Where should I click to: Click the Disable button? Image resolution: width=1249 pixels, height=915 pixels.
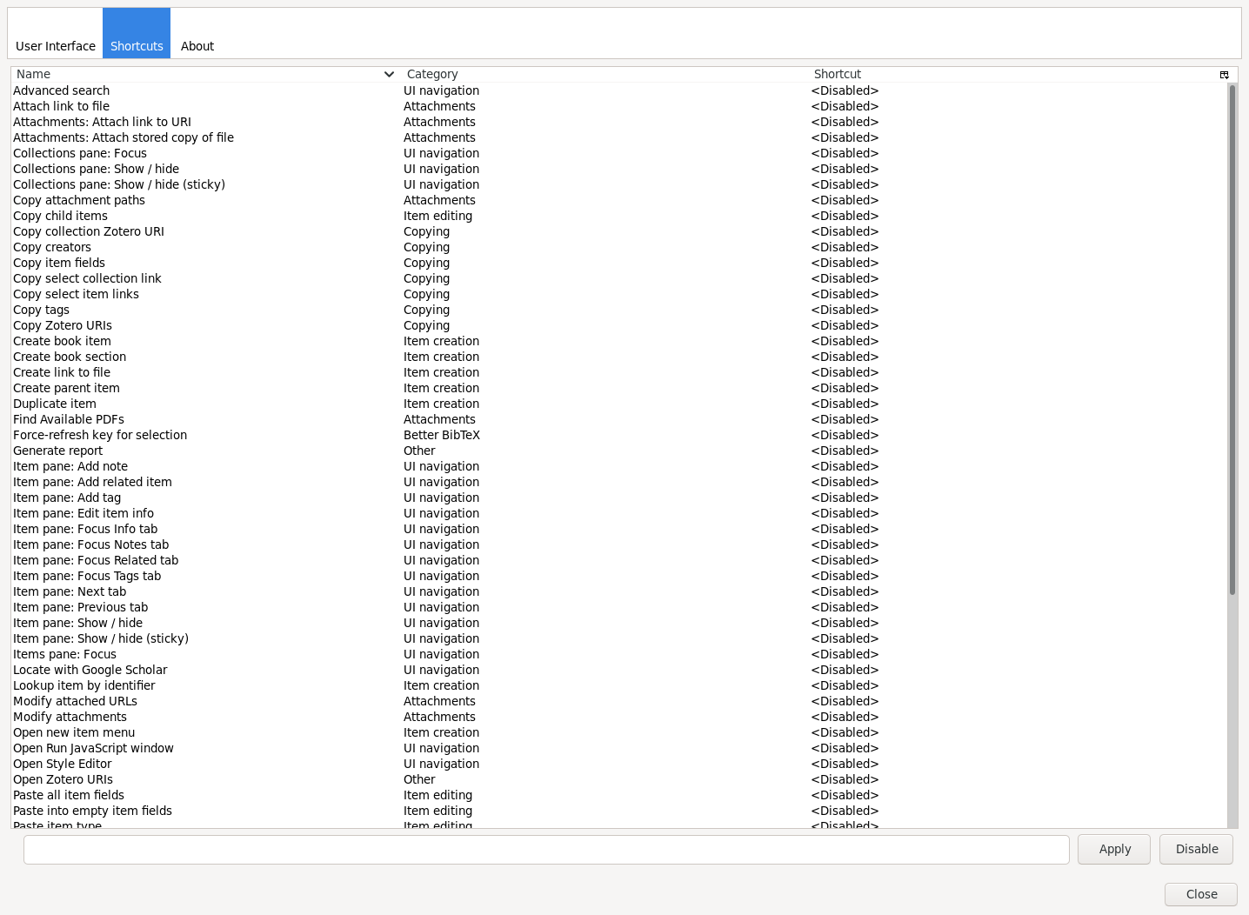[x=1196, y=849]
